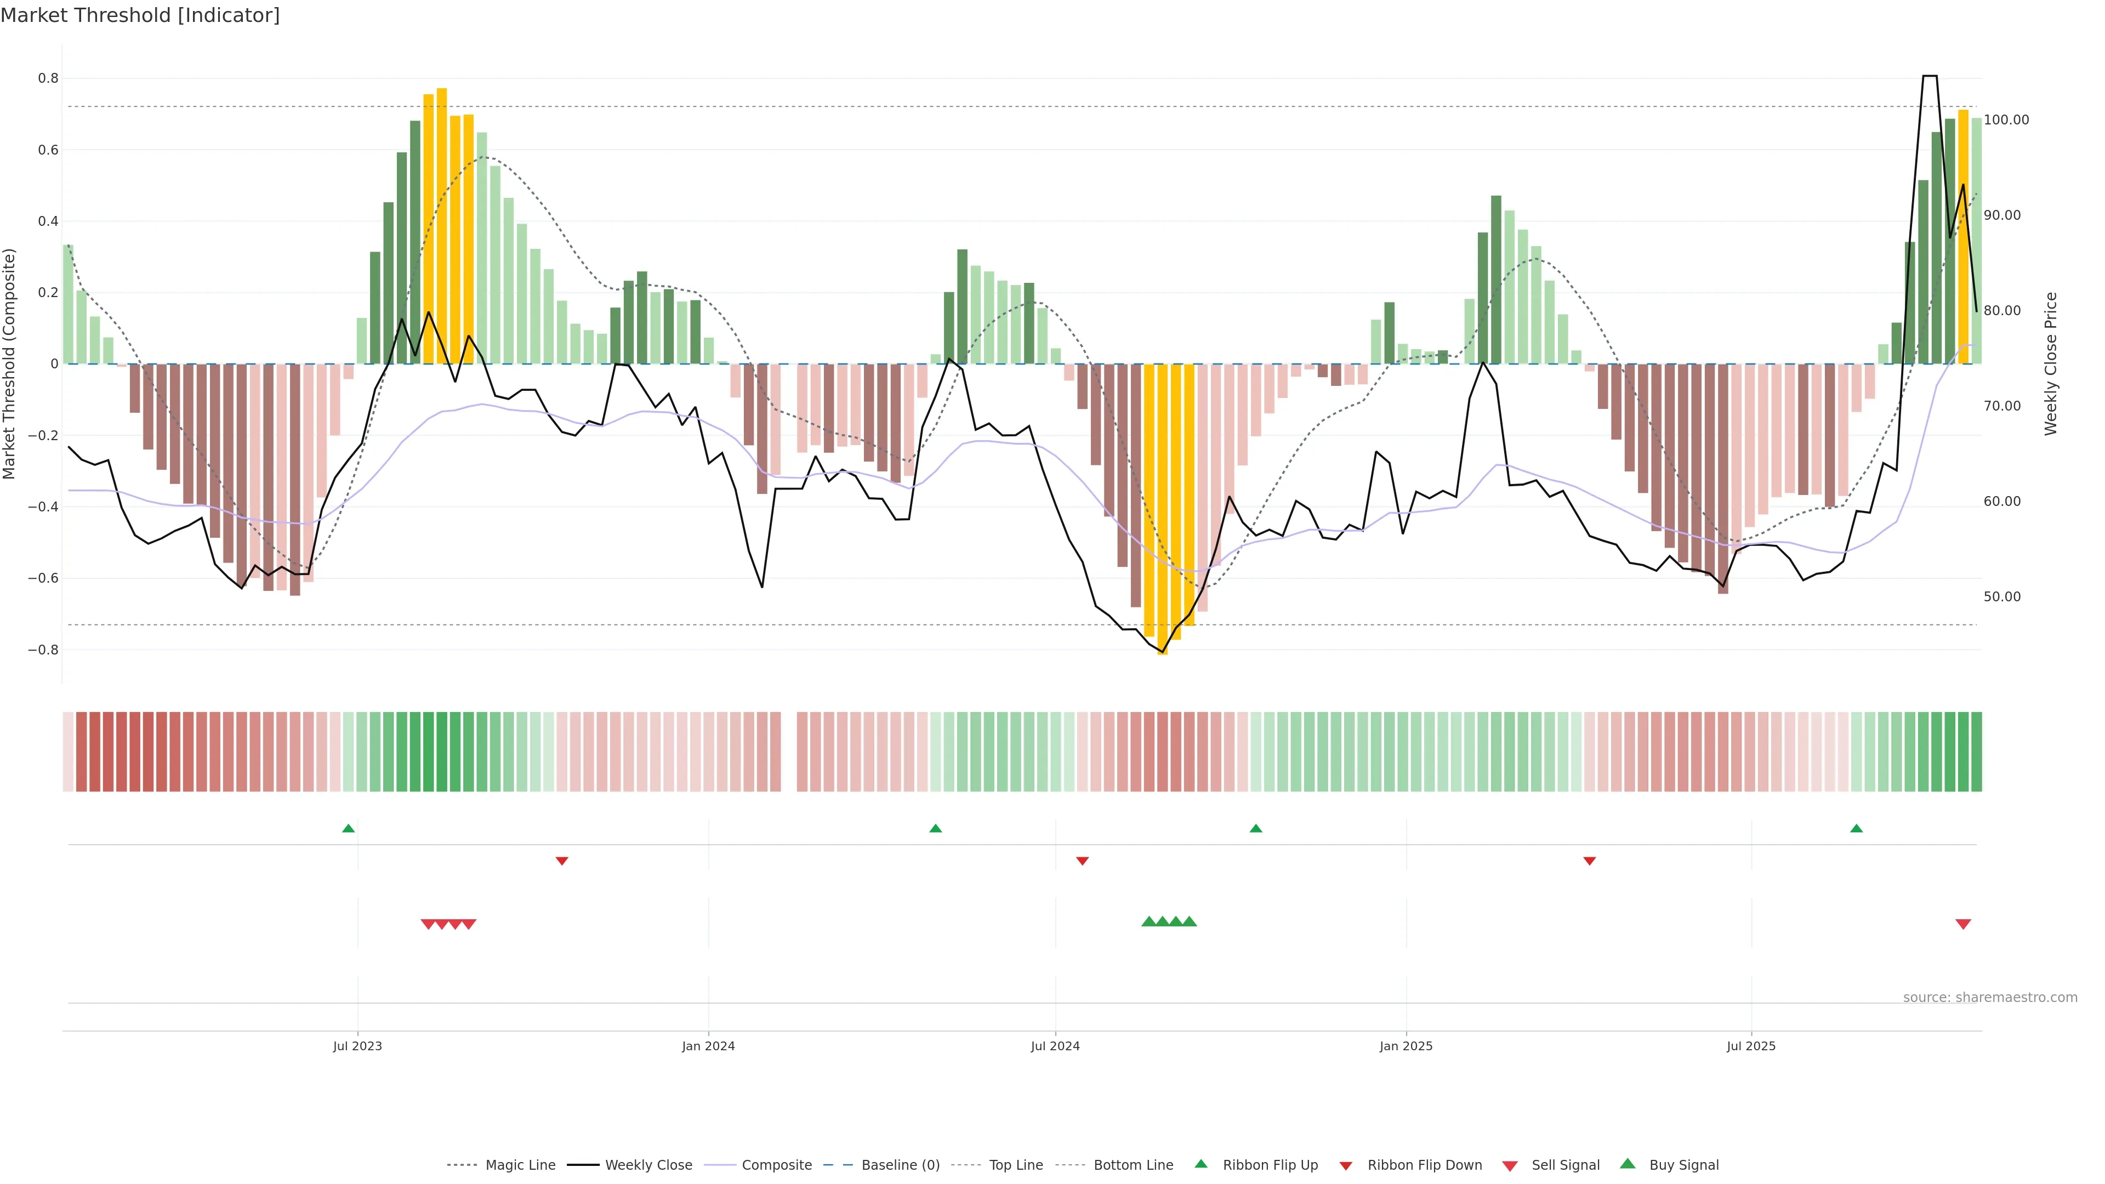
Task: Click the first green Ribbon Flip Up marker
Action: pos(348,829)
